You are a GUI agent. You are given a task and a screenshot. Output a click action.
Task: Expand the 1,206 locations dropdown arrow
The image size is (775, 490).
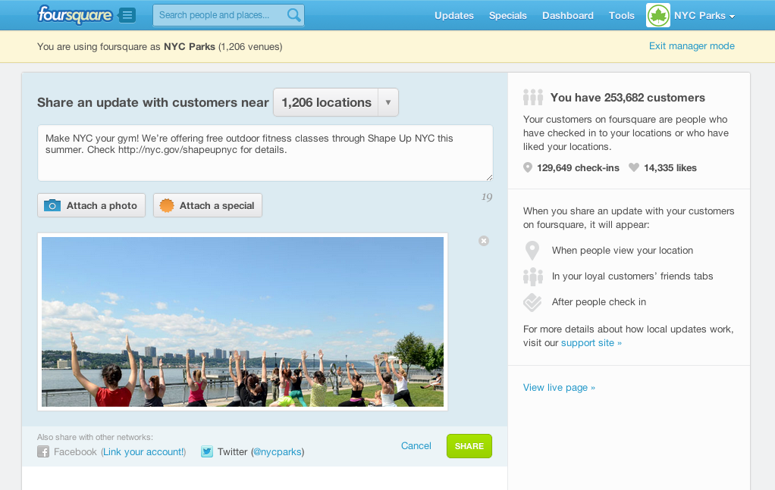point(388,102)
